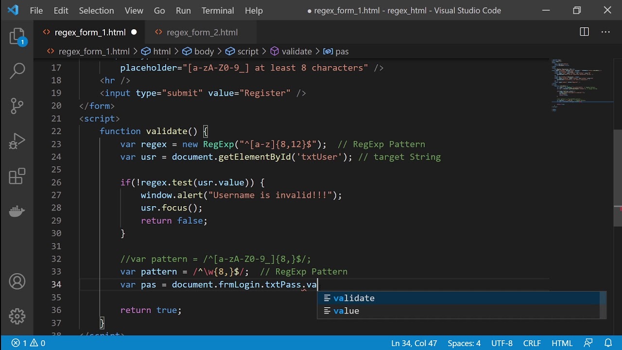Click line number 34 in the gutter
Viewport: 622px width, 350px height.
[x=56, y=284]
